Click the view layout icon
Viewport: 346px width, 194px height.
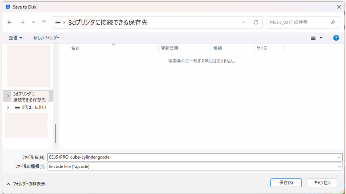313,38
